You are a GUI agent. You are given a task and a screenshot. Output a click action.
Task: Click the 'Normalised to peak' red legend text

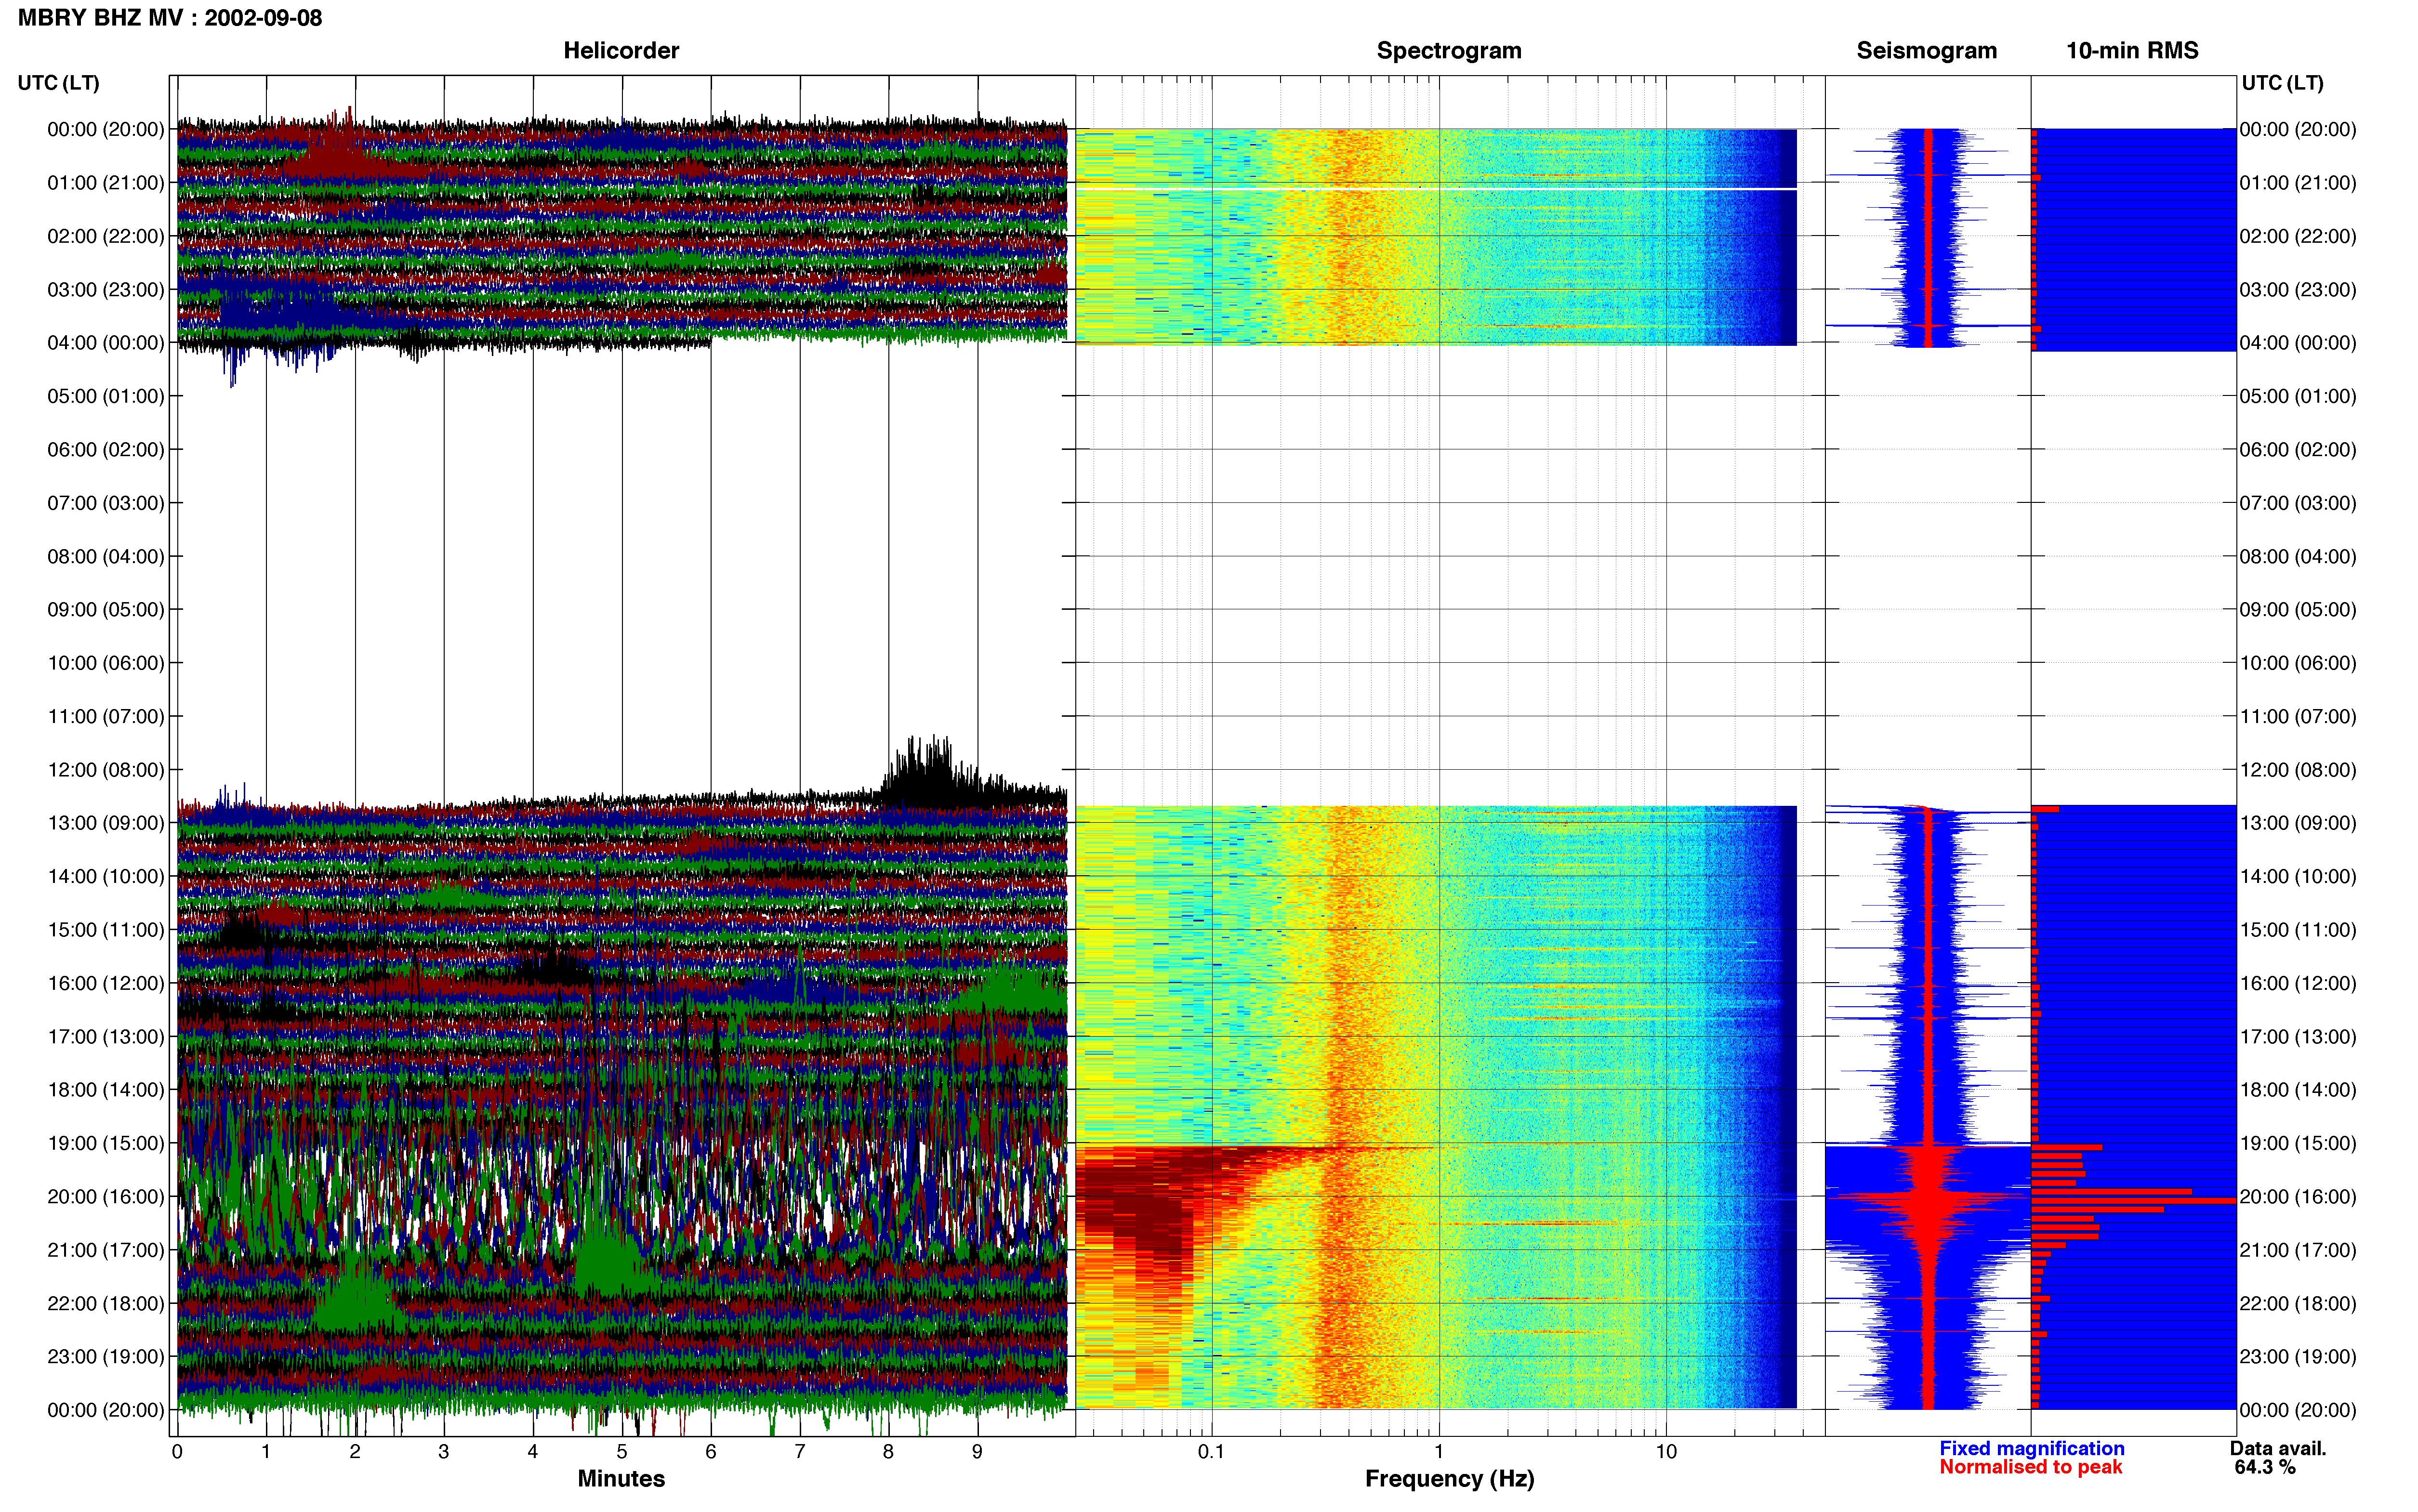(2030, 1467)
